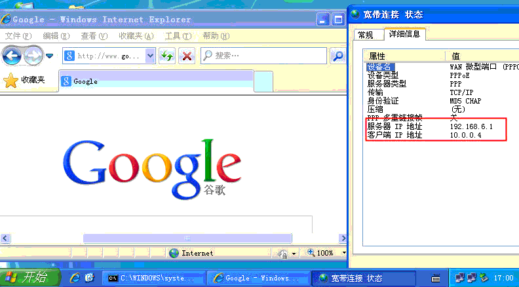The width and height of the screenshot is (519, 287).
Task: Click the horizontal scrollbar right arrow
Action: pos(343,238)
